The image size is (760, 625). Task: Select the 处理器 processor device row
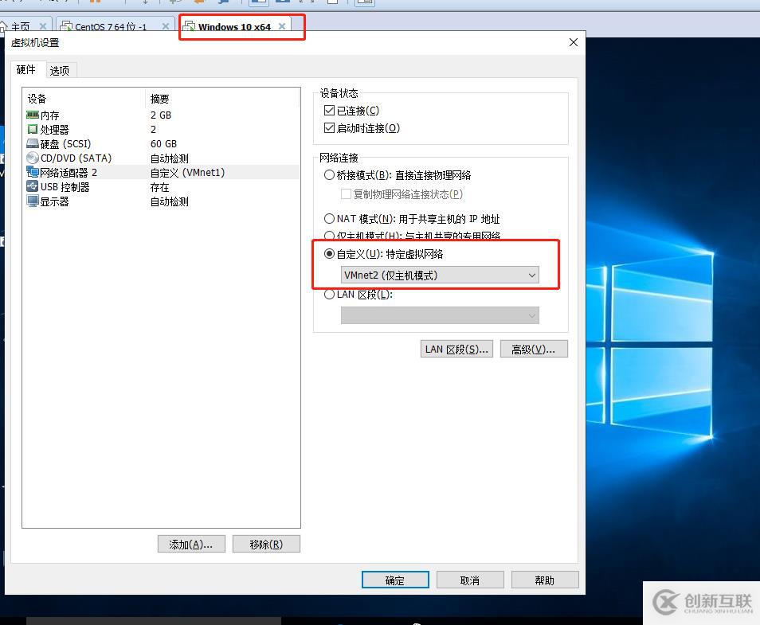coord(162,129)
